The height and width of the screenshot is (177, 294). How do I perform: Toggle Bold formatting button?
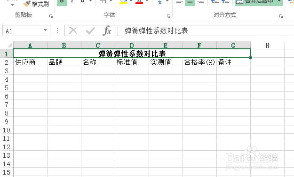click(62, 2)
